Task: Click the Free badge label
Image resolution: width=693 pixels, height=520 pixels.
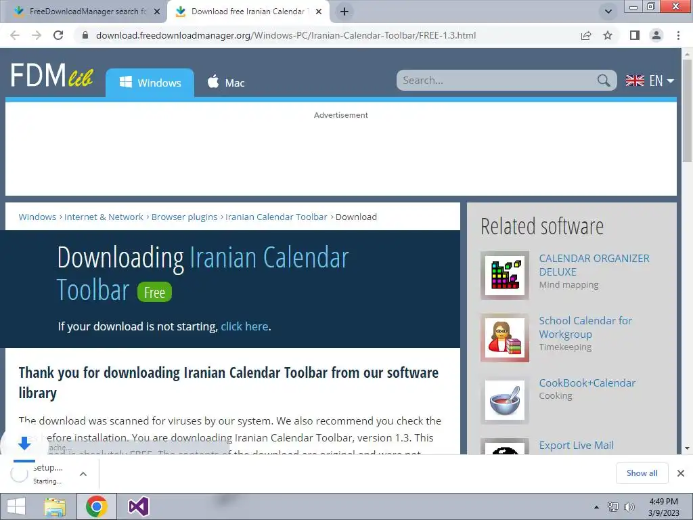Action: [x=154, y=292]
